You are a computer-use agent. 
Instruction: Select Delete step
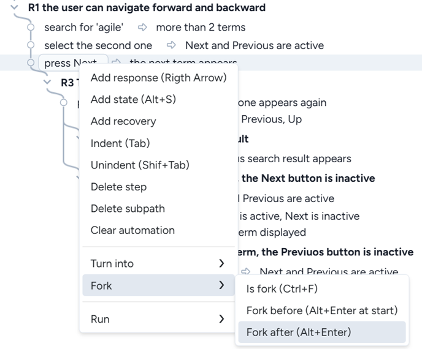(118, 187)
